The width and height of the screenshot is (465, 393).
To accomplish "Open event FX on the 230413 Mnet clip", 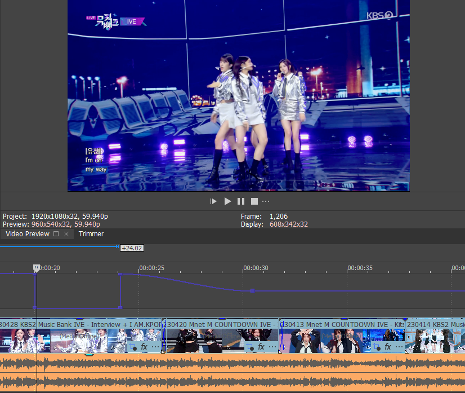I will (388, 347).
